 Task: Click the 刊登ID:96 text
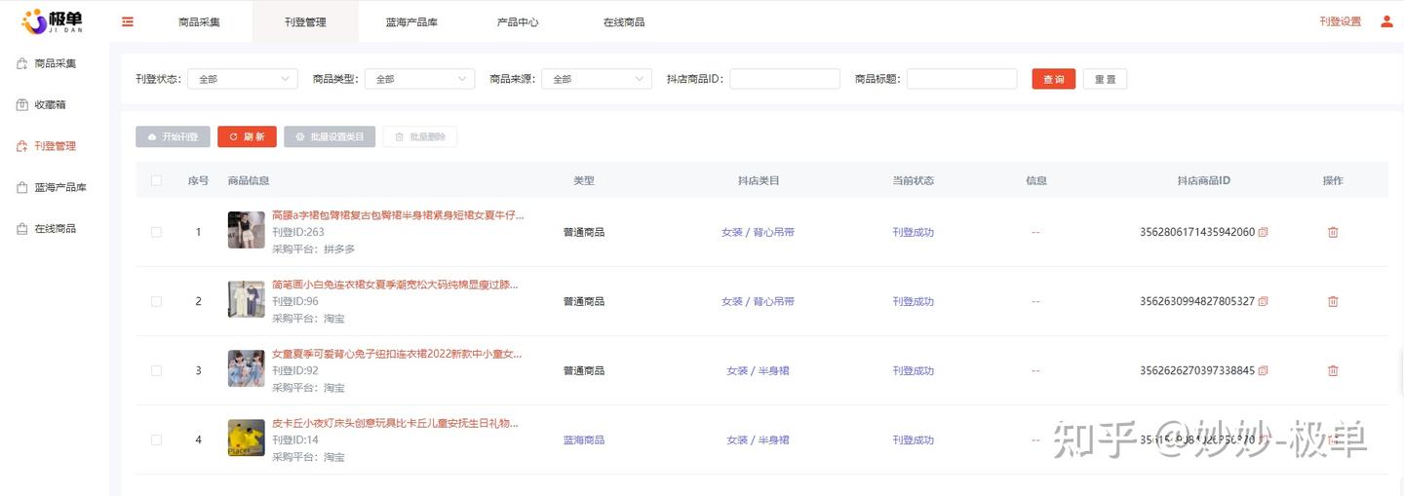tap(294, 301)
